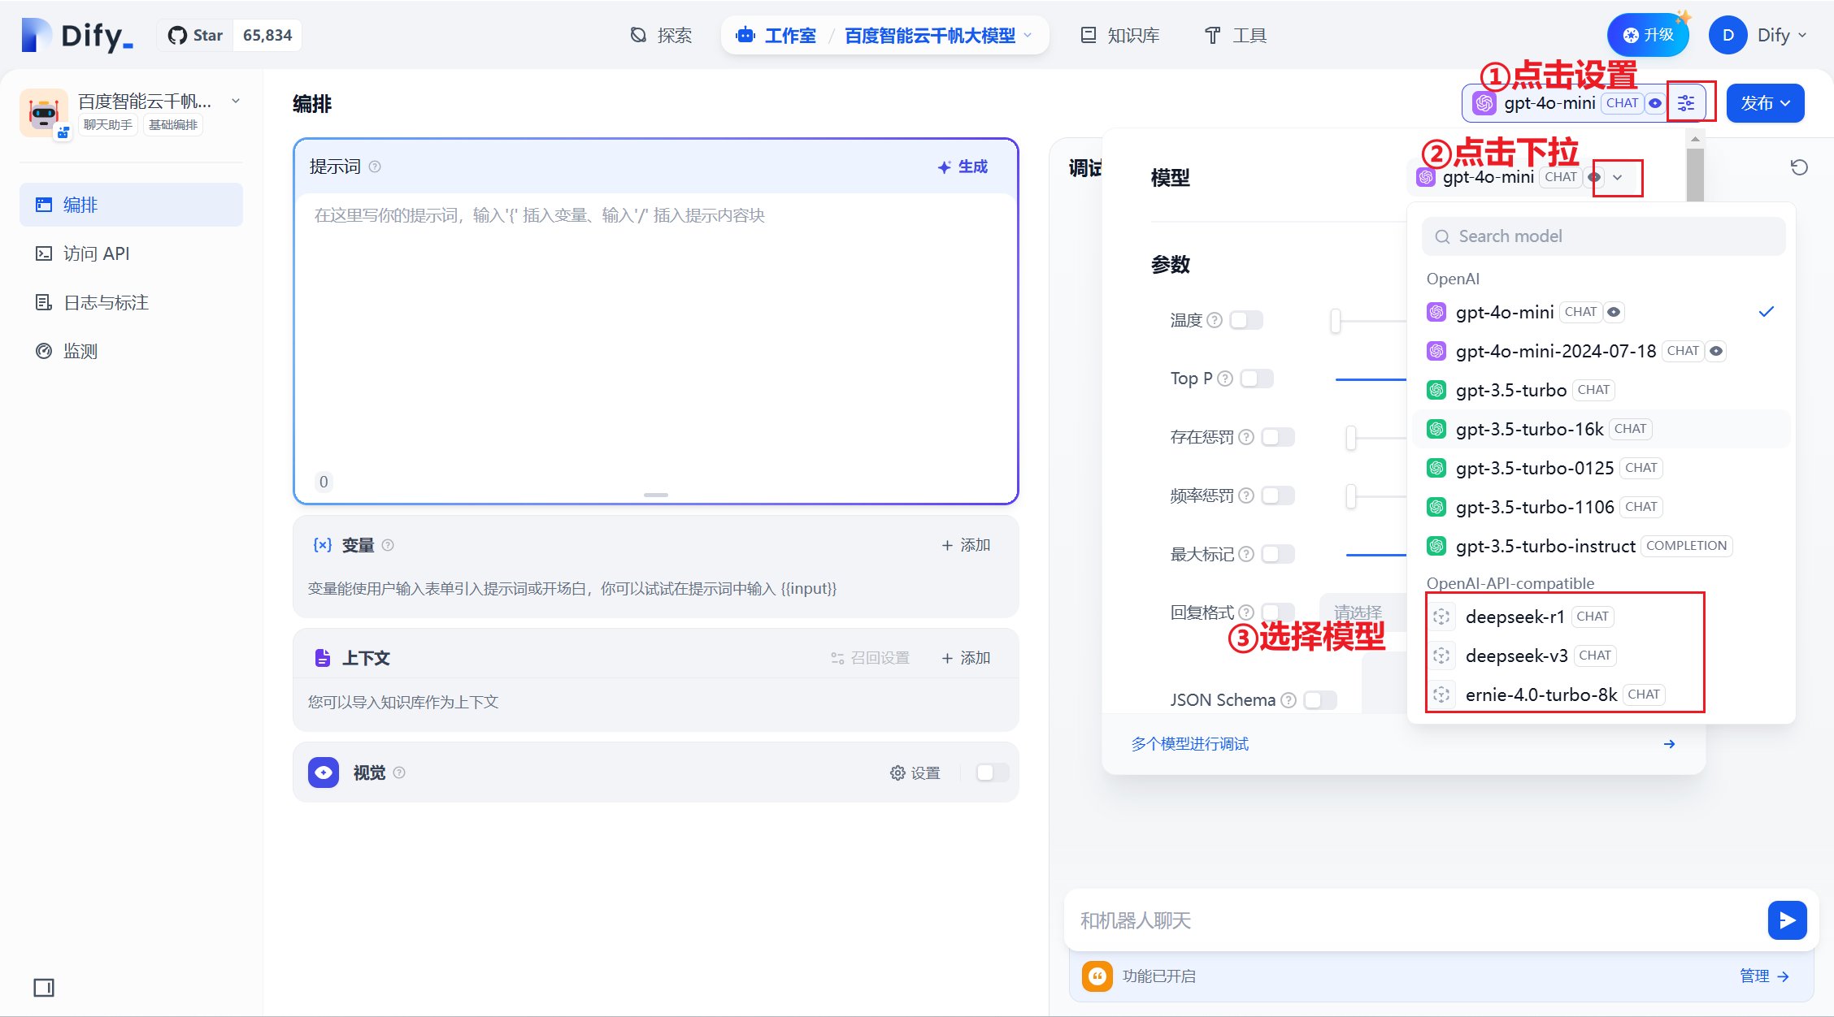Click the 频率惩罚 slider handle

[x=1351, y=496]
